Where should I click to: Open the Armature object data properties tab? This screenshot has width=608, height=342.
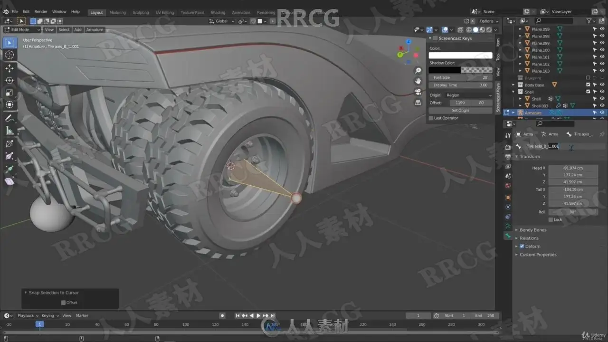coord(508,226)
